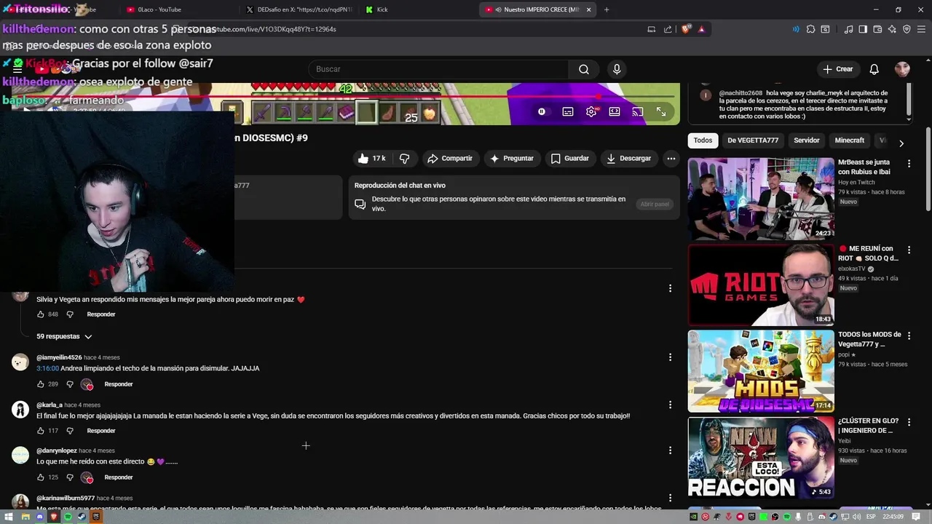932x524 pixels.
Task: Toggle the autoplay switch in the video player
Action: [x=542, y=111]
